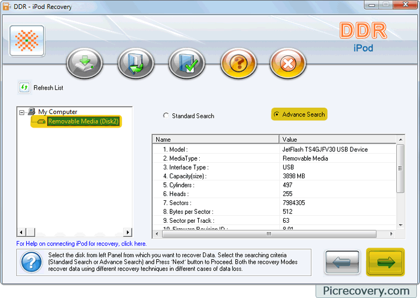Click the Refresh List label

(x=48, y=88)
